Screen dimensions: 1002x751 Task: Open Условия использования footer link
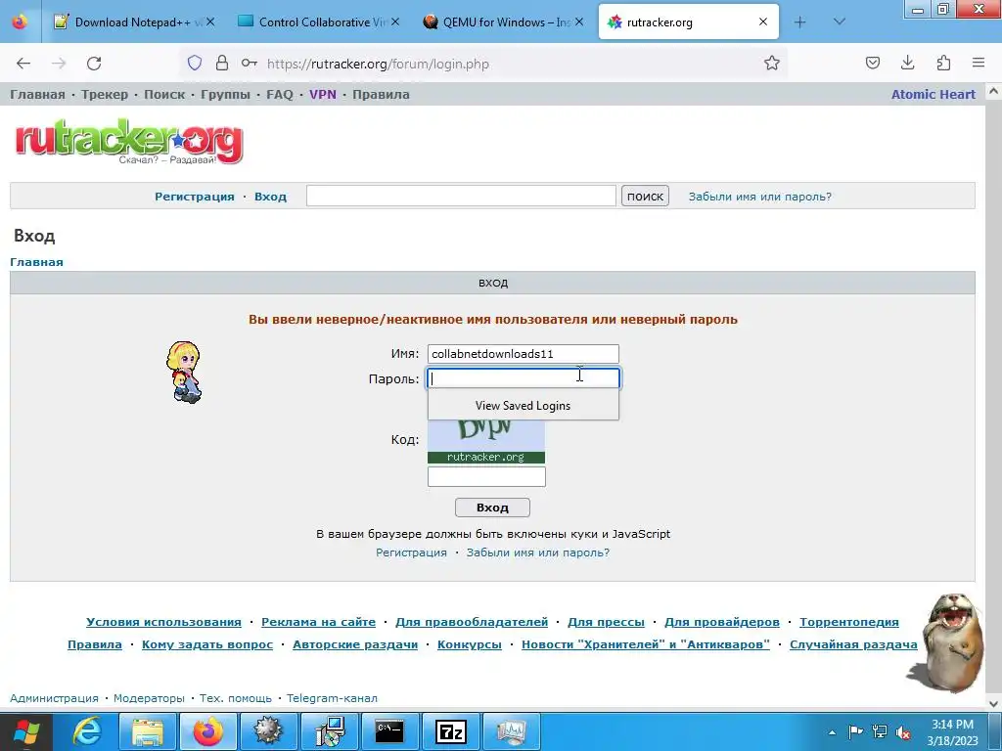[x=163, y=622]
